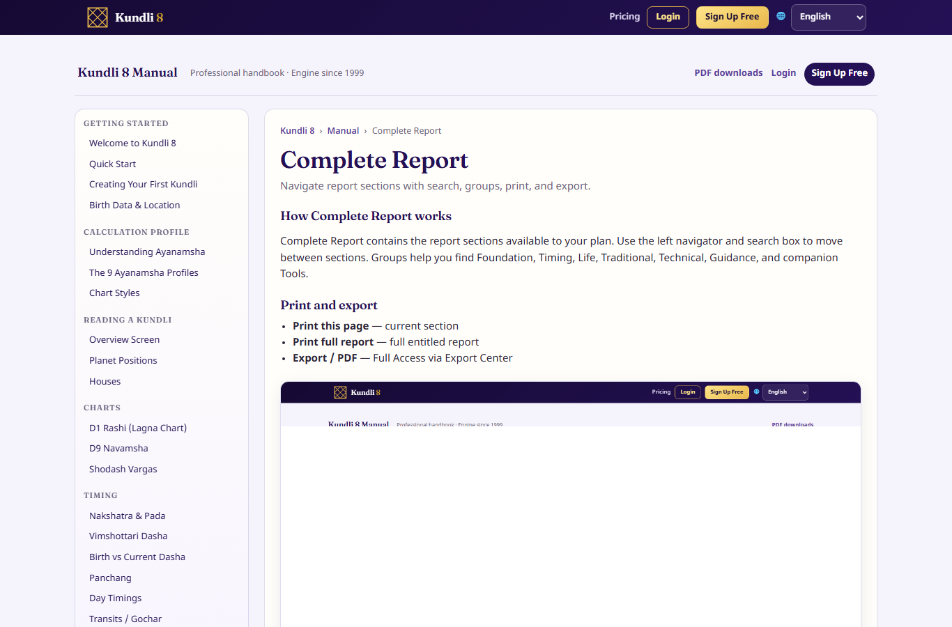The width and height of the screenshot is (952, 627).
Task: Click the Kundli 8 Manual title
Action: coord(128,72)
